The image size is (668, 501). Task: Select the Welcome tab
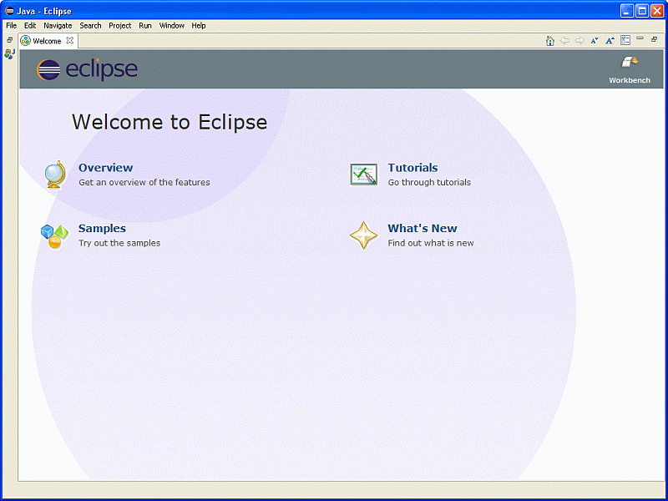click(x=47, y=41)
